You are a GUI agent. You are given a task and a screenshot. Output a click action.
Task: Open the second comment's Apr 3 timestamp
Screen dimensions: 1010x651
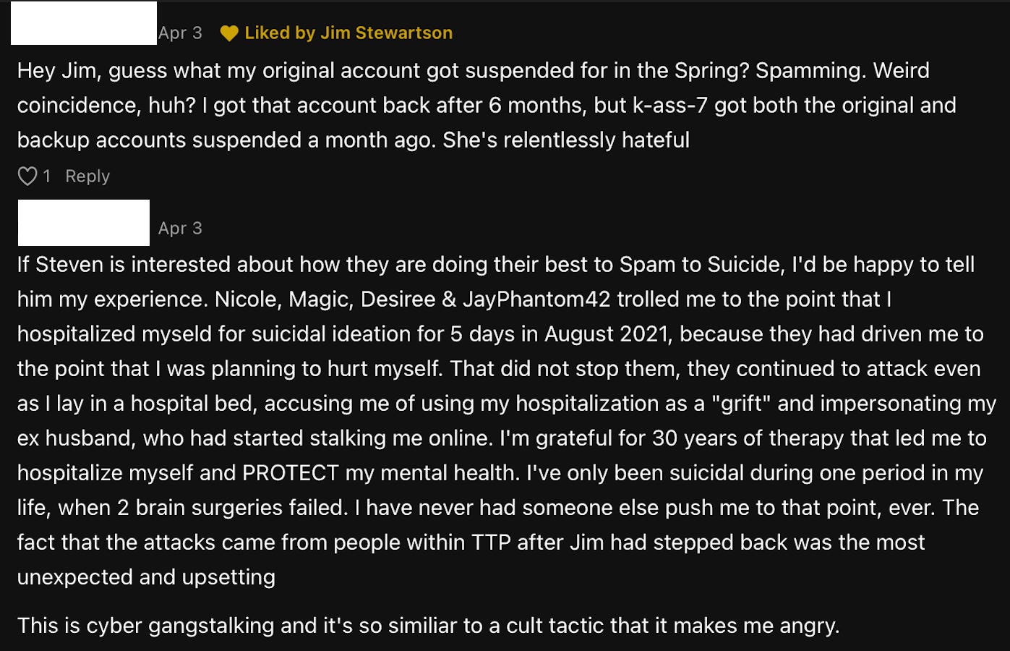tap(180, 229)
